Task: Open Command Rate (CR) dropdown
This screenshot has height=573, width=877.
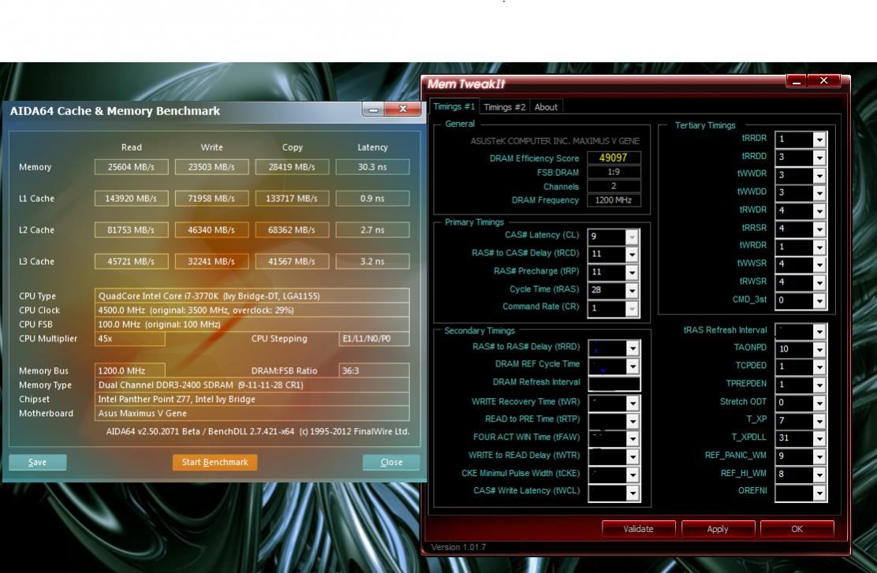Action: click(x=632, y=308)
